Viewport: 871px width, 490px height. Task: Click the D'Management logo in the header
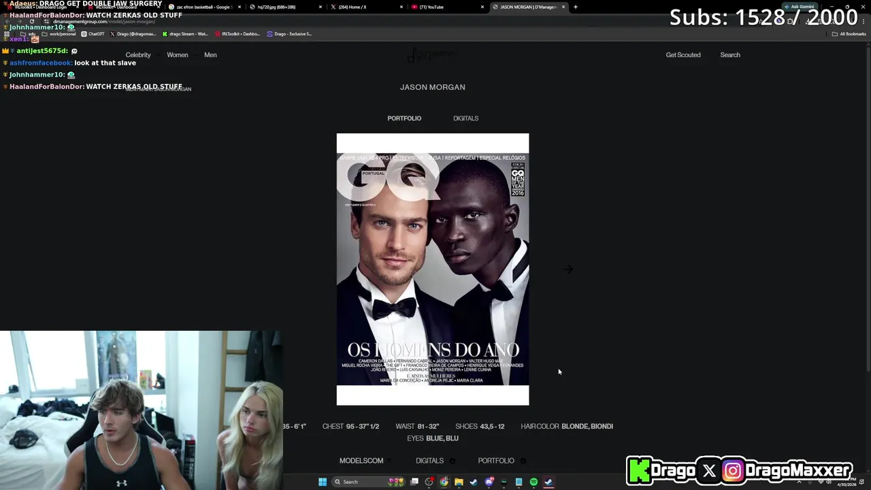coord(433,55)
